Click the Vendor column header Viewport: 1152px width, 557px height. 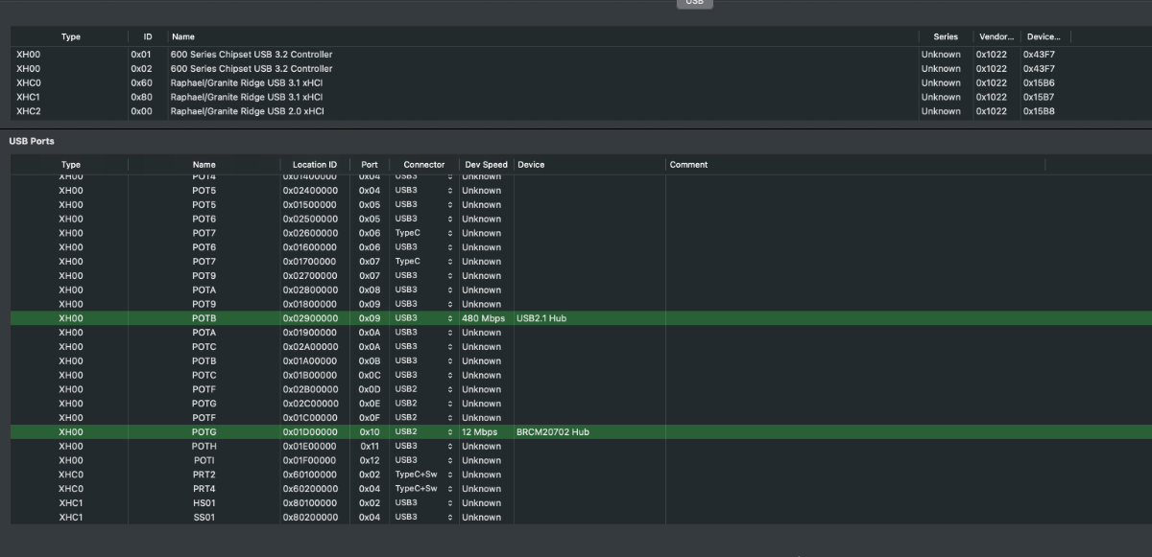point(995,36)
